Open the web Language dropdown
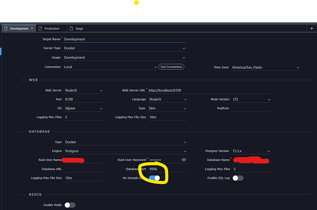 [168, 99]
